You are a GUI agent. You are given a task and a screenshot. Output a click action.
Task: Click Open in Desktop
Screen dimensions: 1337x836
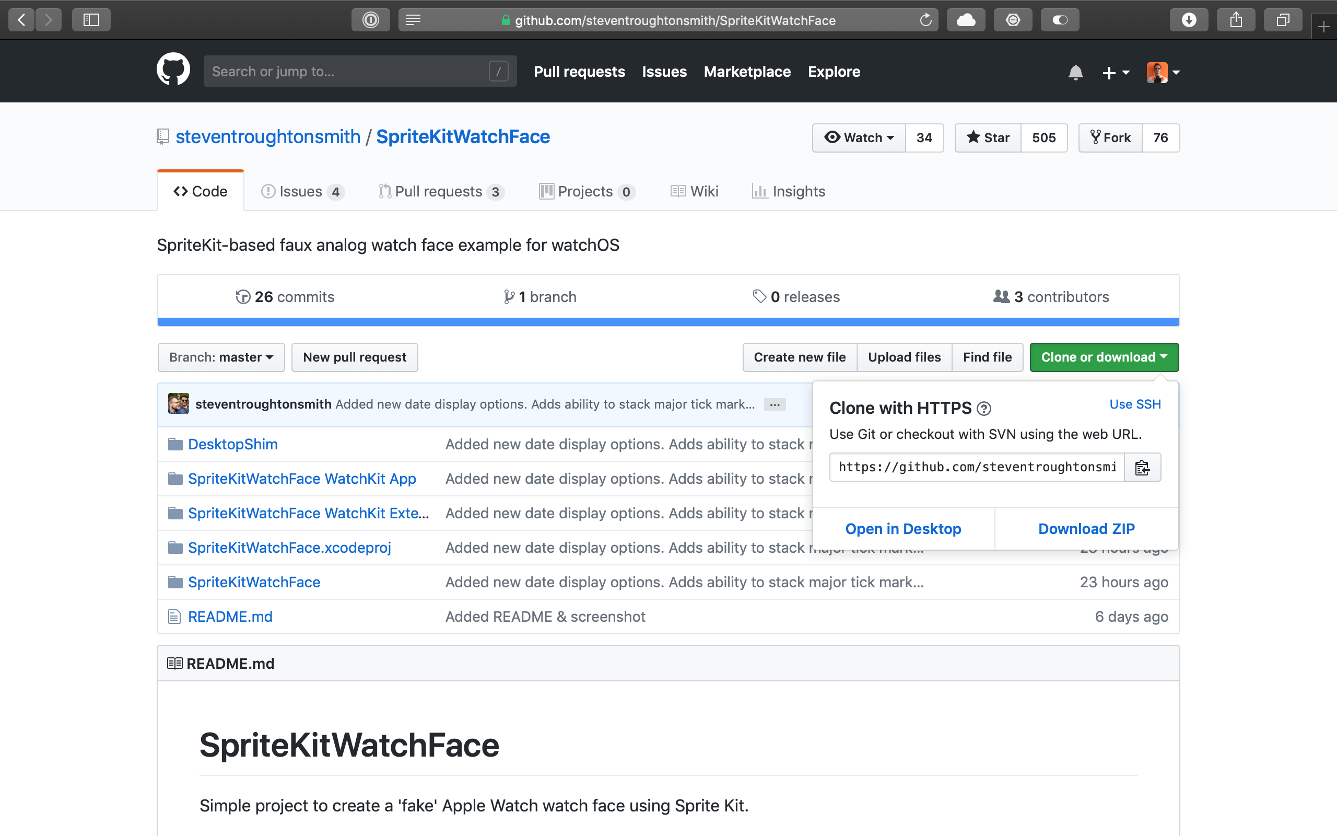point(904,529)
